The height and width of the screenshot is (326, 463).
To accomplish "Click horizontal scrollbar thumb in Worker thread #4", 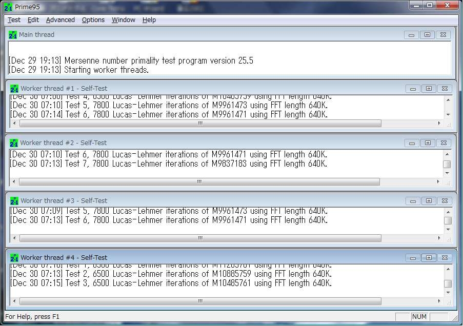I will (x=200, y=301).
